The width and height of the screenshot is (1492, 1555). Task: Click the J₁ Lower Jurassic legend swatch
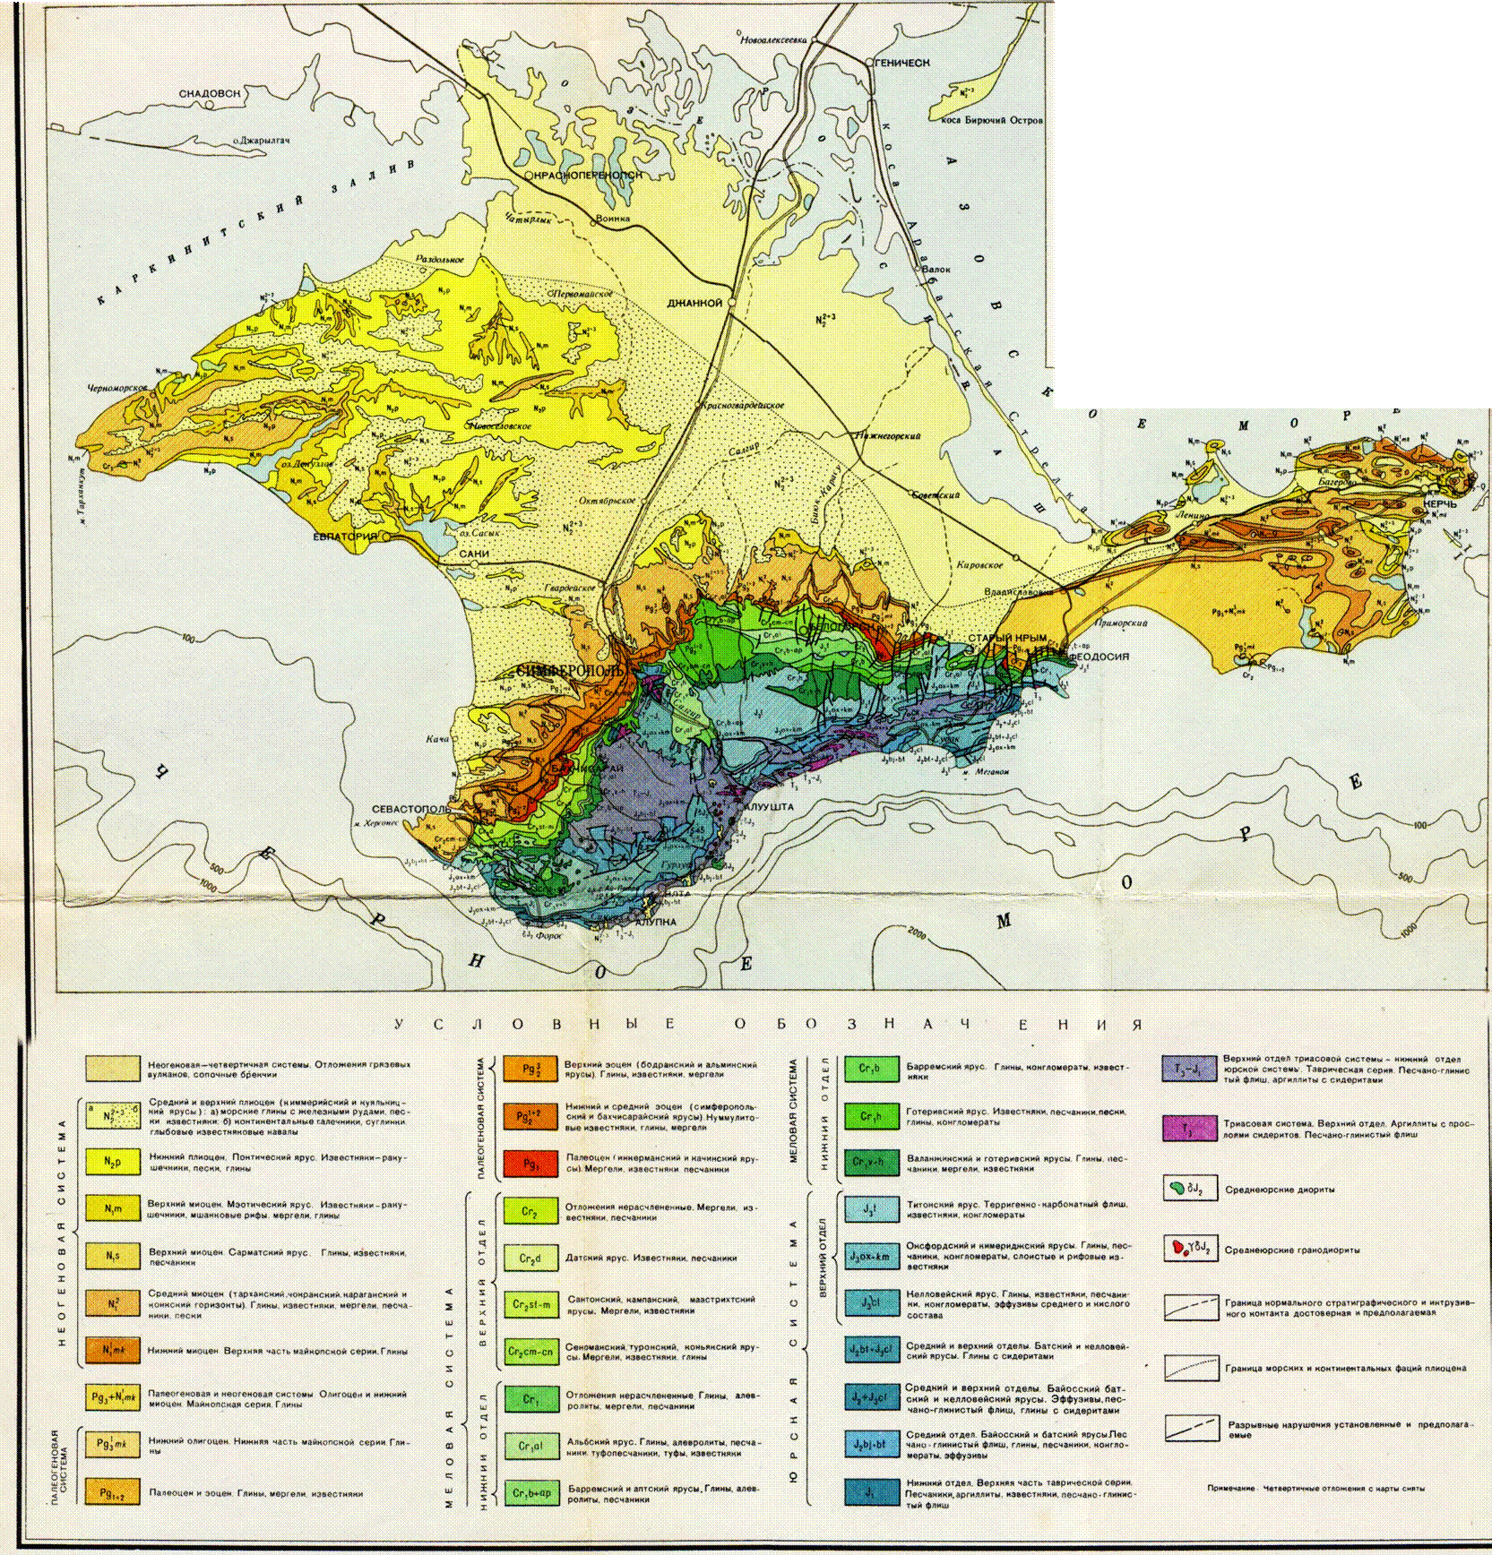(871, 1491)
